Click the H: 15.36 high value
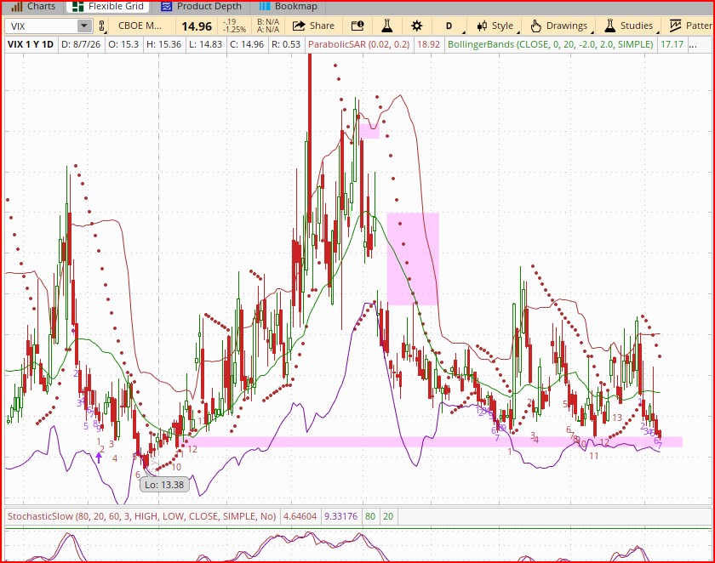Screen dimensions: 715x563 [x=163, y=44]
